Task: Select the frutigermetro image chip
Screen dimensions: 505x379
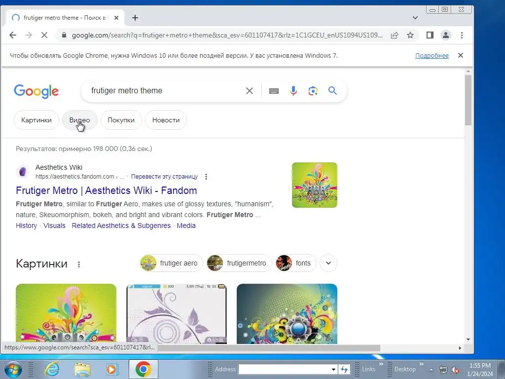Action: [x=239, y=263]
